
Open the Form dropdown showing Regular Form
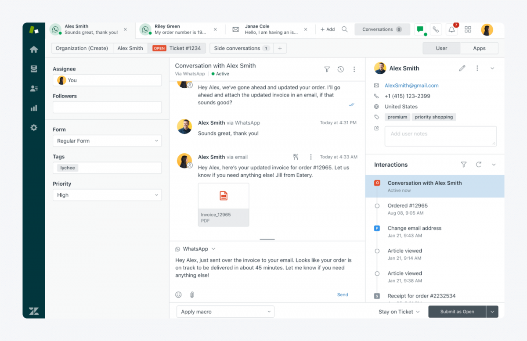[x=107, y=141]
